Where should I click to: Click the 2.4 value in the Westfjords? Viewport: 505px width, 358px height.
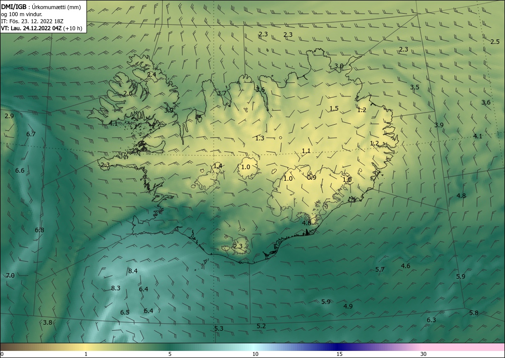point(151,74)
